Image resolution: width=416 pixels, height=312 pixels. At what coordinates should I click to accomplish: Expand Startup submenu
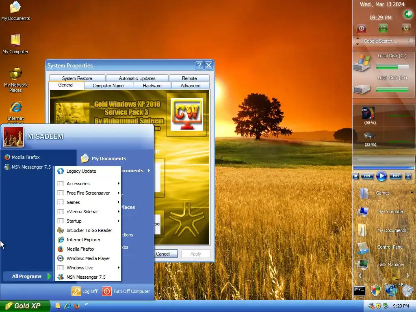88,221
